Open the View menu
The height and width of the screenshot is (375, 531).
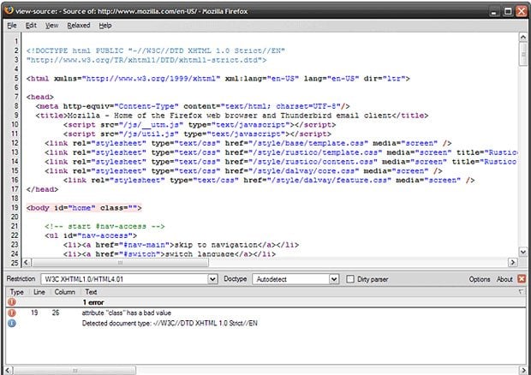[x=51, y=26]
